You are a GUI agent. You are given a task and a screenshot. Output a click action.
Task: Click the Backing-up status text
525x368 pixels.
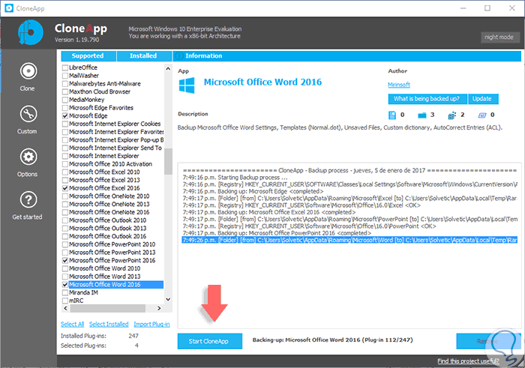(332, 340)
